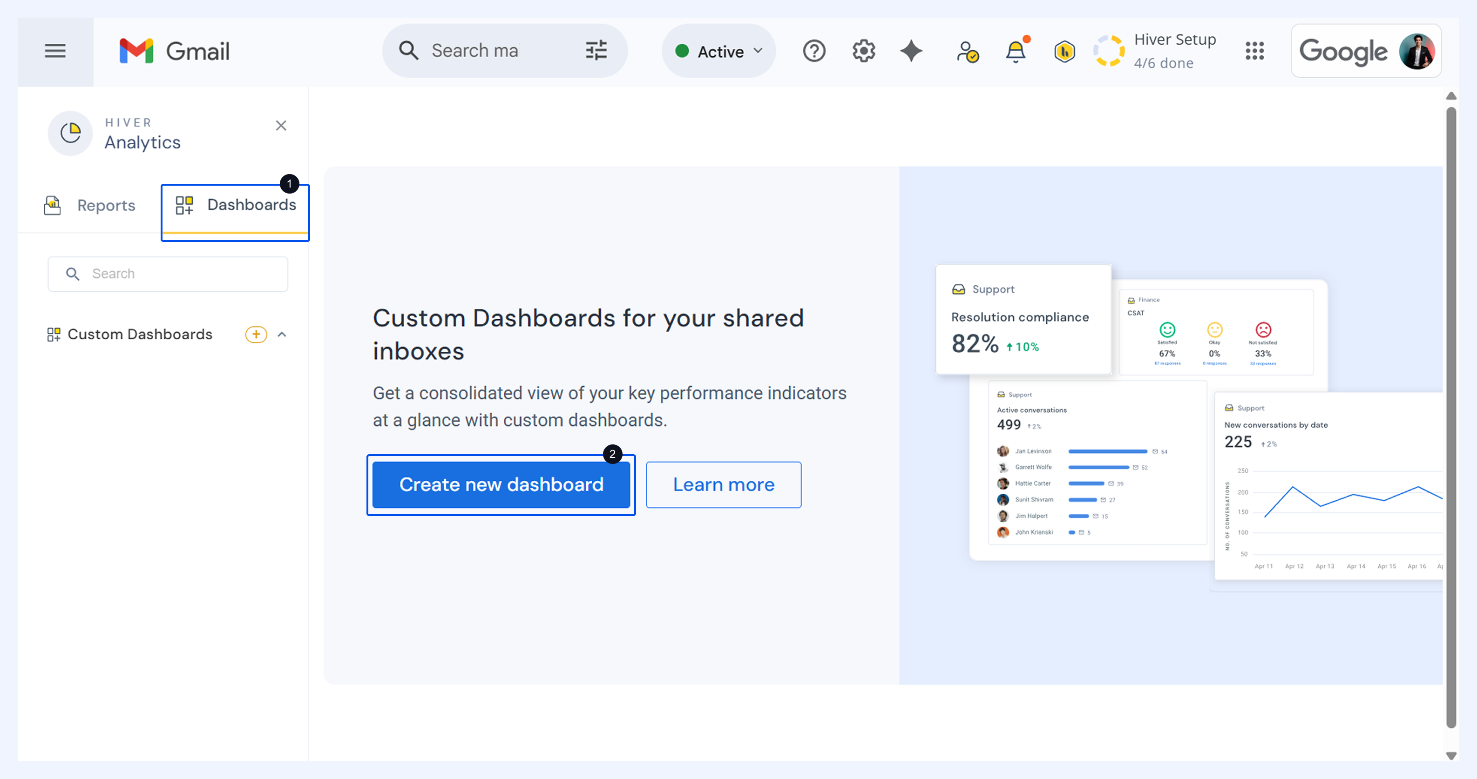1477x779 pixels.
Task: Click the Active conversations preview card
Action: pos(1098,463)
